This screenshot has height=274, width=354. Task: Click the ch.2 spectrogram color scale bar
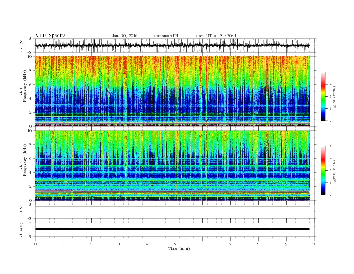pyautogui.click(x=323, y=171)
